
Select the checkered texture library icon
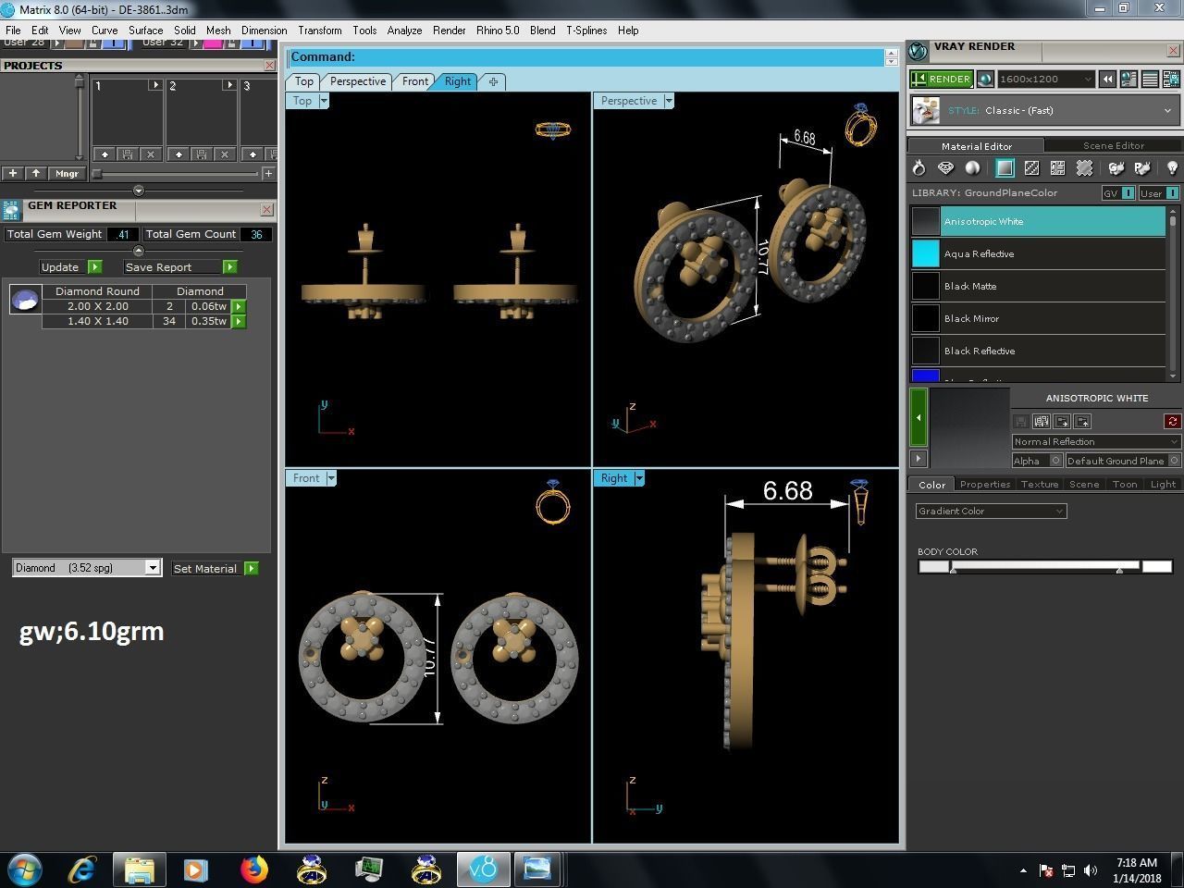(1031, 168)
